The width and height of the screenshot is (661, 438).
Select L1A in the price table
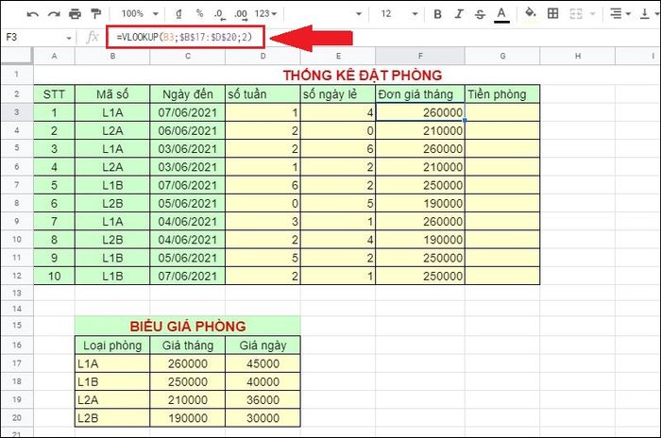(112, 363)
